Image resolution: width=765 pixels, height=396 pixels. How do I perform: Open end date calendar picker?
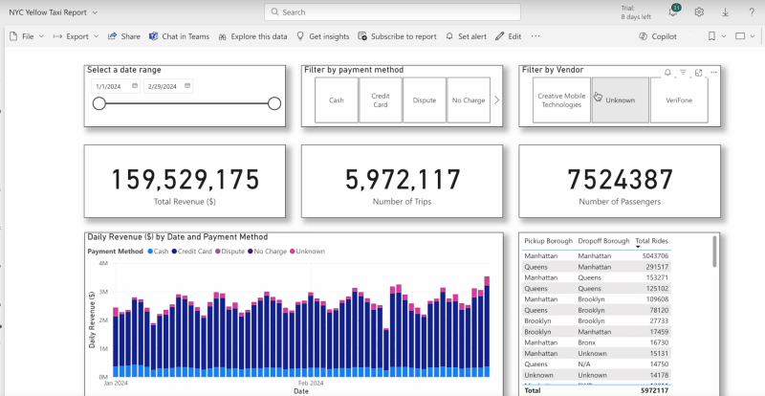pos(187,86)
